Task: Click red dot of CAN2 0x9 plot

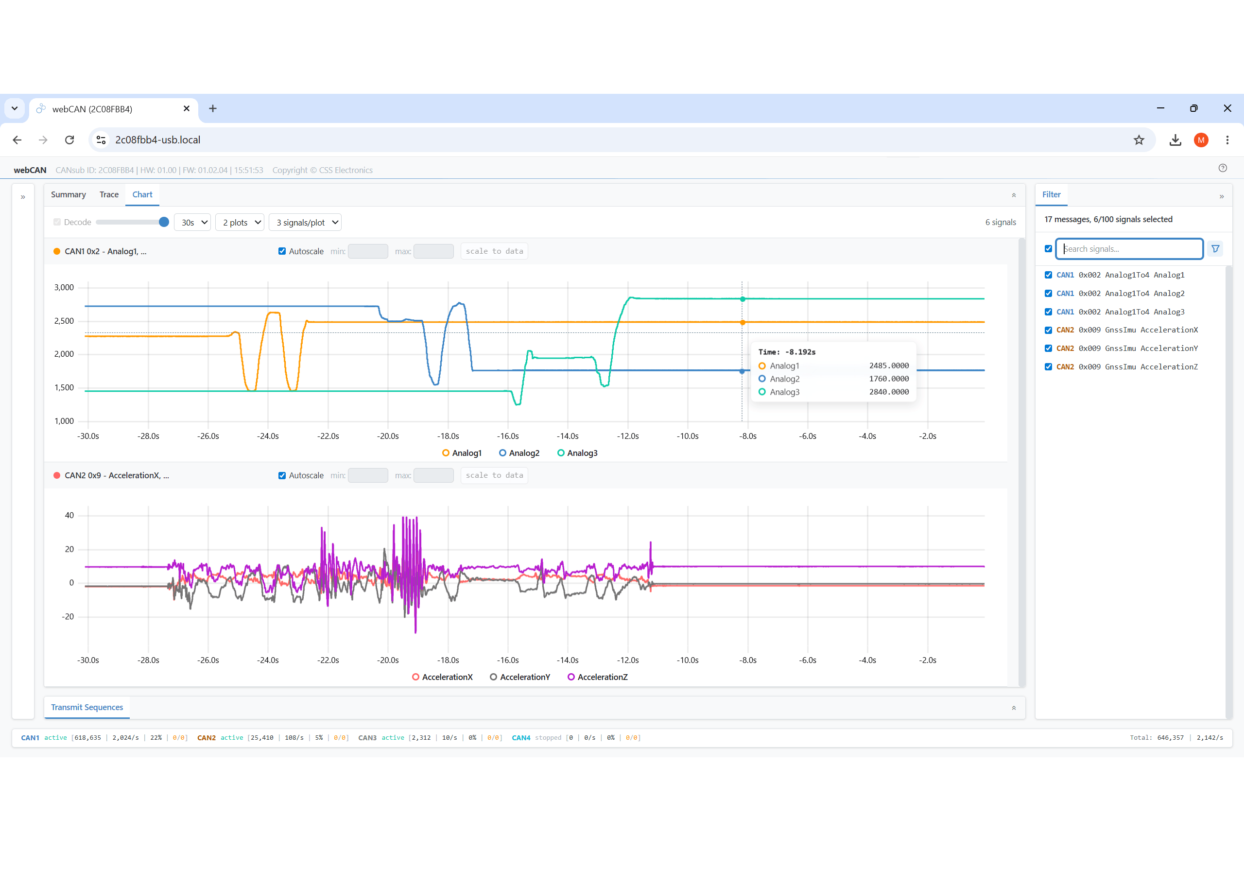Action: click(x=57, y=476)
